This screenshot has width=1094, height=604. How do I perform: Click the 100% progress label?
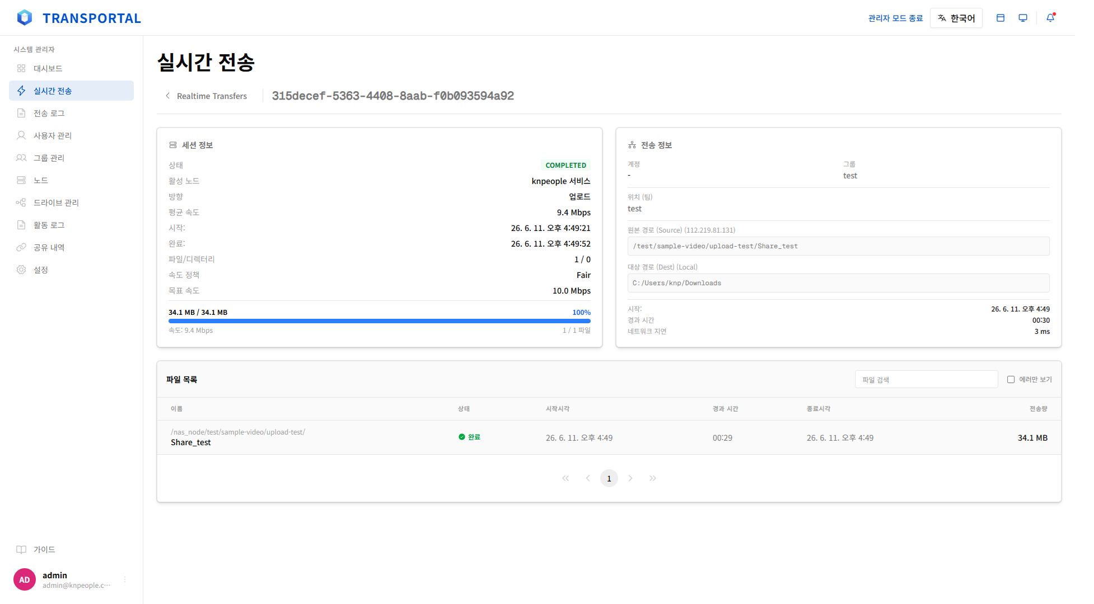pos(581,313)
